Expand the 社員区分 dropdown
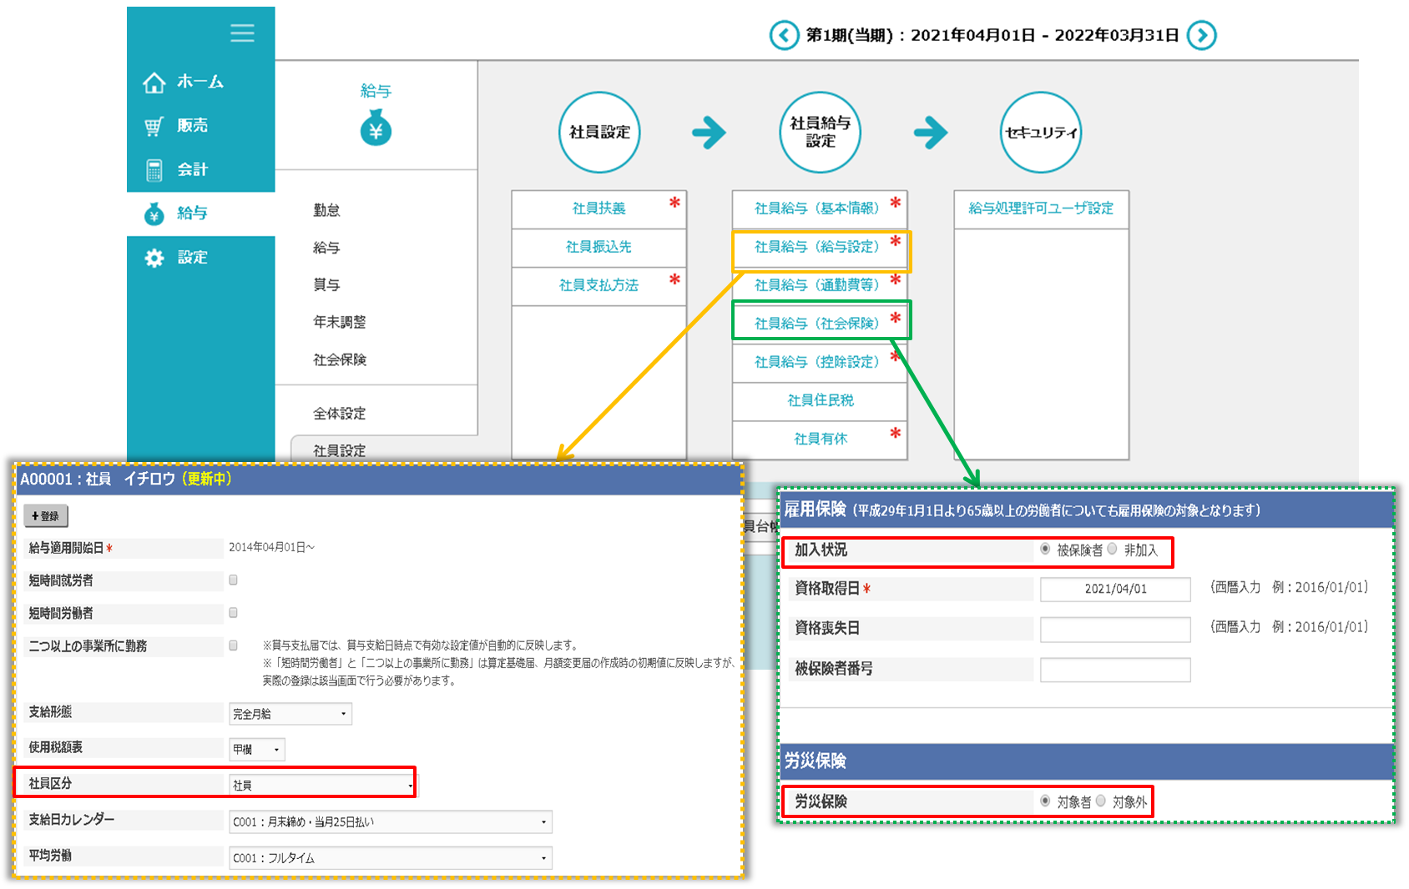The width and height of the screenshot is (1409, 889). tap(322, 785)
